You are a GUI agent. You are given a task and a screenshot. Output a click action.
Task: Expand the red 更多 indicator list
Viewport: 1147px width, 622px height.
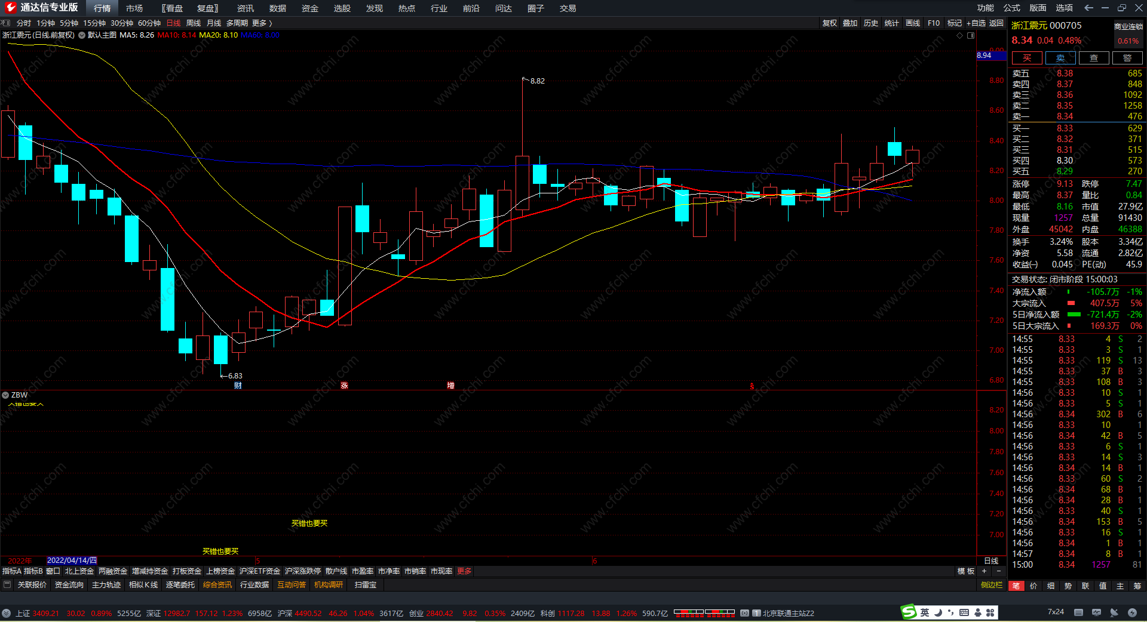pyautogui.click(x=464, y=571)
